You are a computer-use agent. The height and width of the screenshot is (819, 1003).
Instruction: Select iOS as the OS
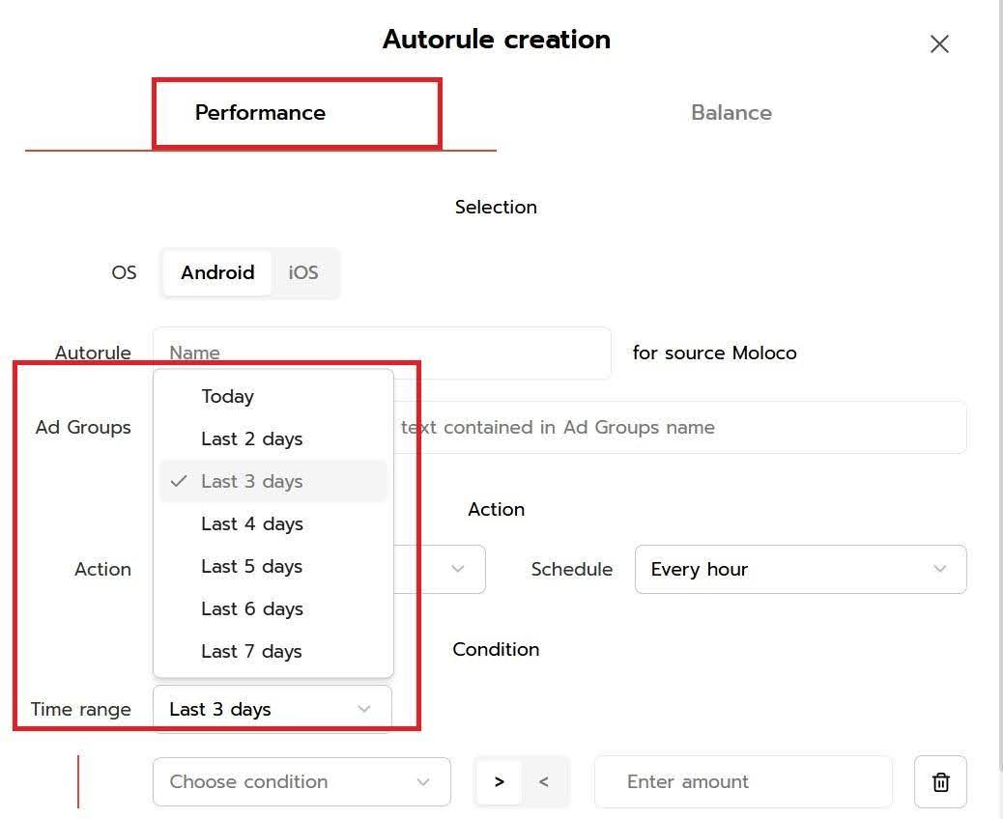pos(303,272)
